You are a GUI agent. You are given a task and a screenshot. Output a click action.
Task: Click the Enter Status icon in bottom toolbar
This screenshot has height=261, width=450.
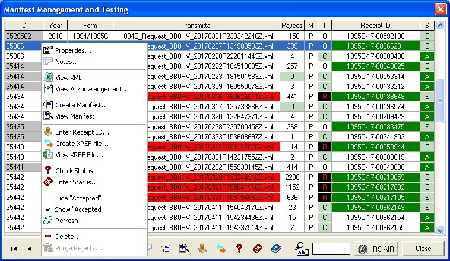point(258,249)
